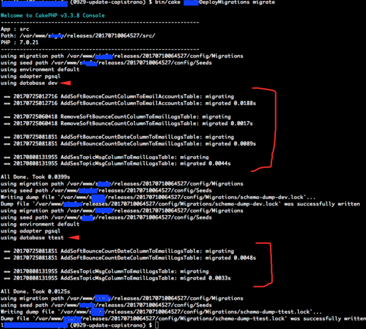366x329 pixels.
Task: Click the 'migrated 0.0033s' AddSesTopicMsgColumn line
Action: pyautogui.click(x=117, y=278)
